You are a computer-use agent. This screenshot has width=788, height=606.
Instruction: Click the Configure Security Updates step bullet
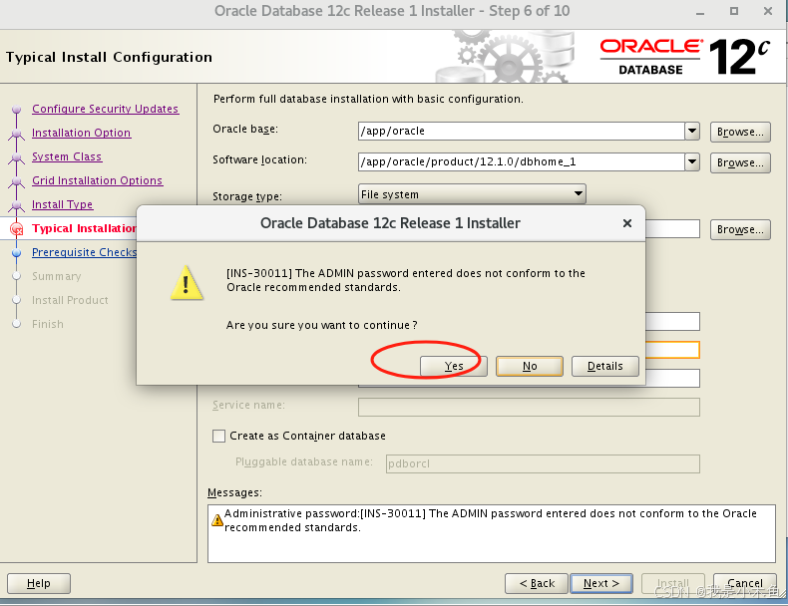17,109
